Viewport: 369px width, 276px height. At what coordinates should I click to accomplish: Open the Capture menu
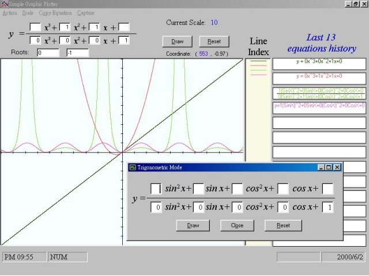[x=85, y=13]
